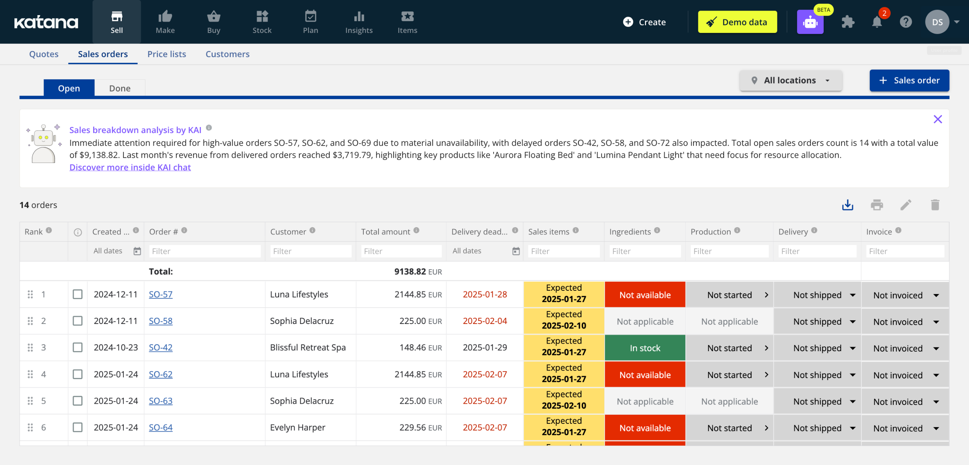Viewport: 969px width, 465px height.
Task: Tick the checkbox for SO-42
Action: point(78,347)
